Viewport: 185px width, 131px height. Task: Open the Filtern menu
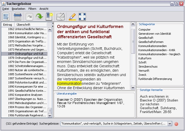pyautogui.click(x=32, y=9)
